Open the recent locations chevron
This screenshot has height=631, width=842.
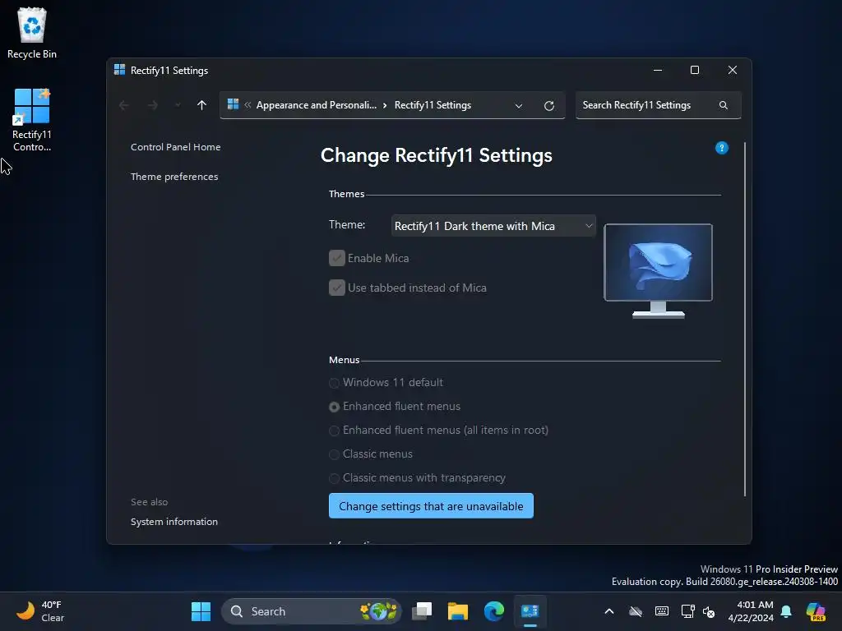178,105
